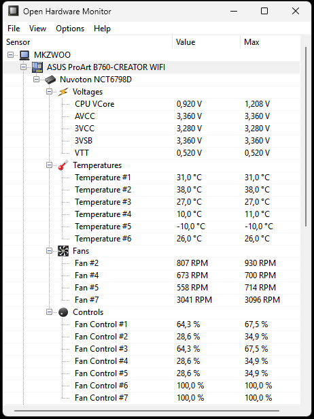Select the Fan #2 row

152,263
